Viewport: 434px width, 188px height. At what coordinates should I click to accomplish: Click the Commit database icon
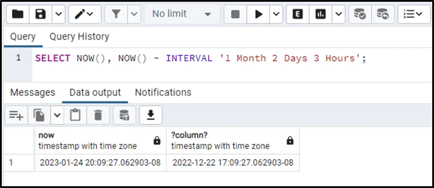tap(360, 14)
